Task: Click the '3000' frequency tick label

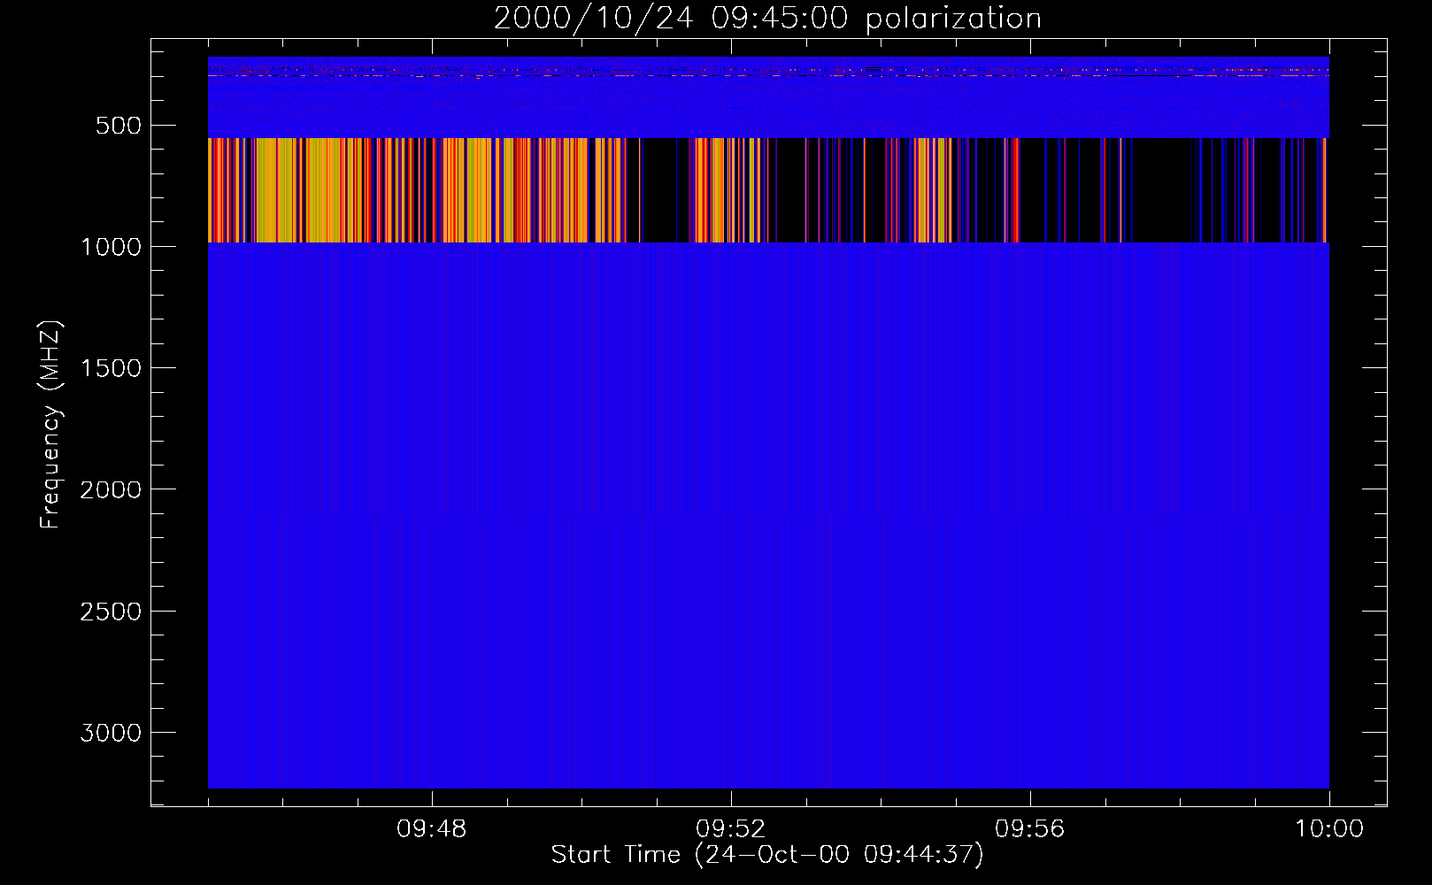Action: (111, 733)
